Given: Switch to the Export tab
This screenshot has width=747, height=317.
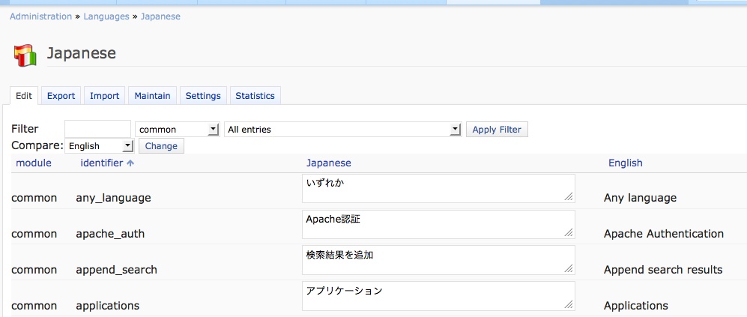Looking at the screenshot, I should click(61, 96).
